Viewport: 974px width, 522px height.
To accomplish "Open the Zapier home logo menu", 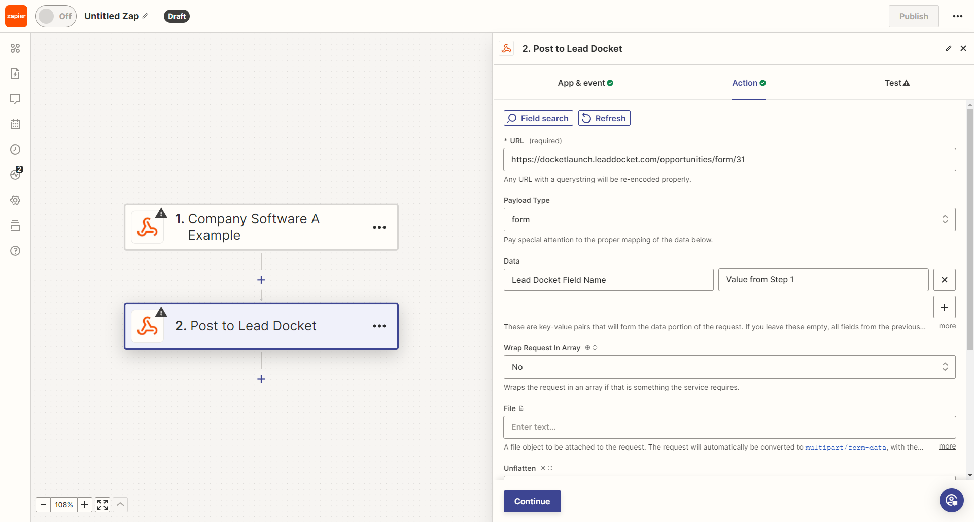I will [16, 16].
